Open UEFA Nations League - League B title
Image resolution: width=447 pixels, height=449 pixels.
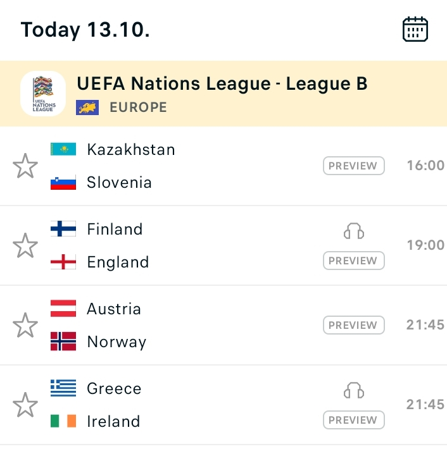[222, 83]
